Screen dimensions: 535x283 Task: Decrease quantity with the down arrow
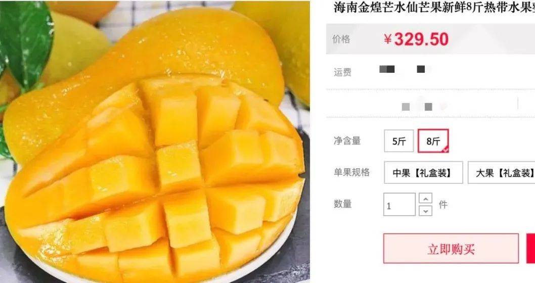tap(425, 211)
